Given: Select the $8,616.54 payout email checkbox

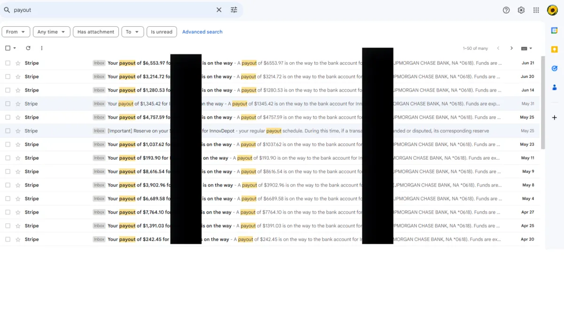Looking at the screenshot, I should 8,172.
